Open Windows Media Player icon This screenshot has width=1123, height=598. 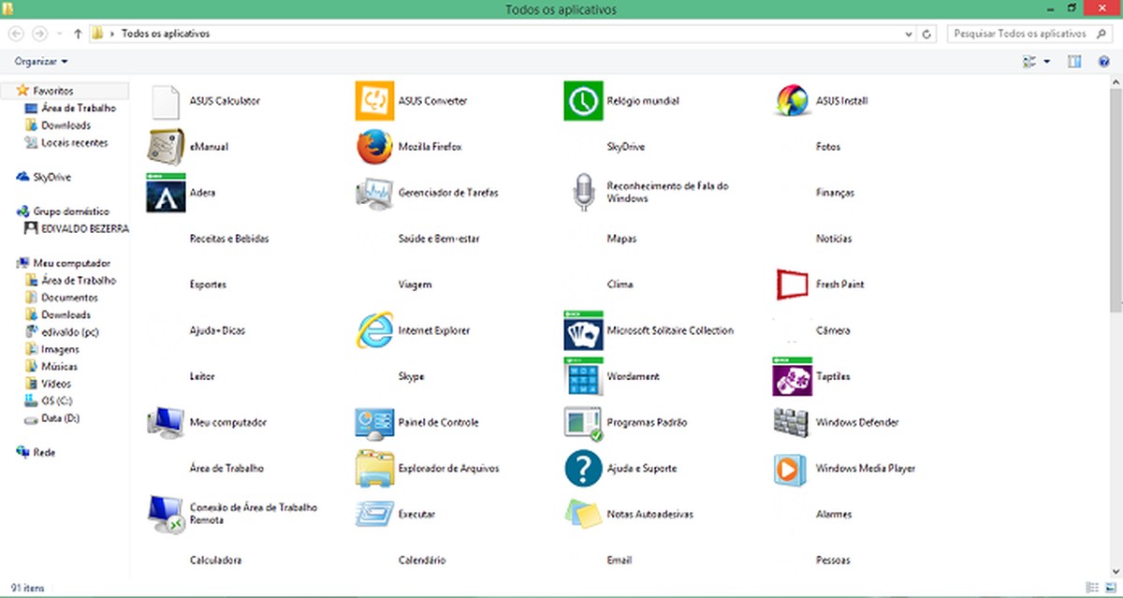[x=791, y=468]
